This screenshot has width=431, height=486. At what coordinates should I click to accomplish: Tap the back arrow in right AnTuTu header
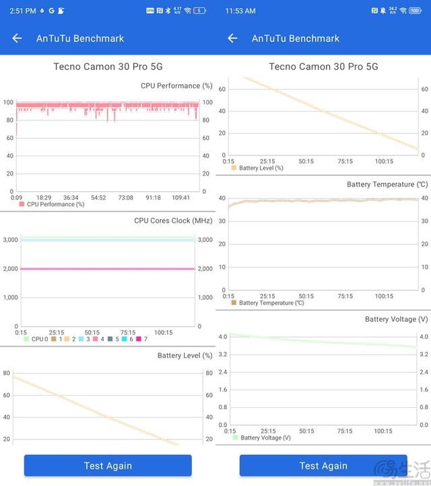[232, 38]
